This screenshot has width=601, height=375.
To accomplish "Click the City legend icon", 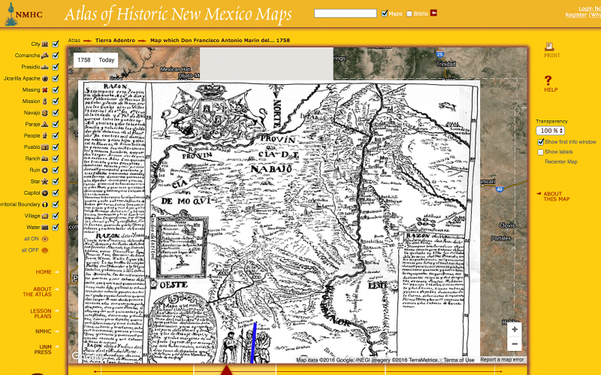I will coord(45,44).
